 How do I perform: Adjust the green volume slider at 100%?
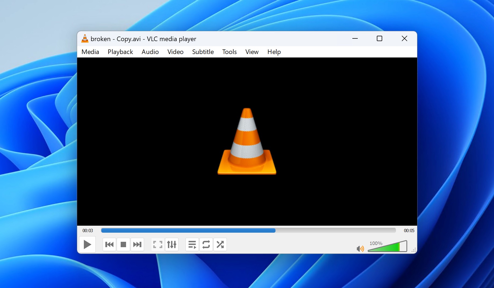click(387, 246)
